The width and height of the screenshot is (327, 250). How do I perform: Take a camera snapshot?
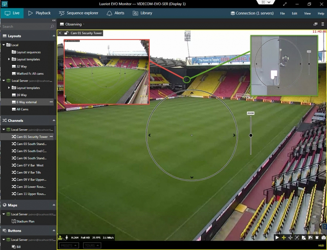(323, 238)
